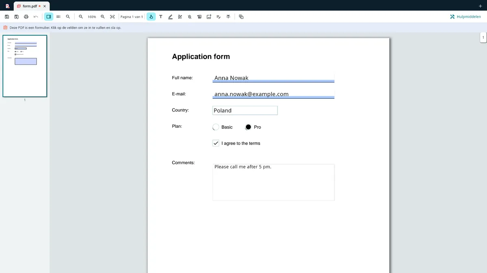Select the hand form-fill tool

[151, 17]
